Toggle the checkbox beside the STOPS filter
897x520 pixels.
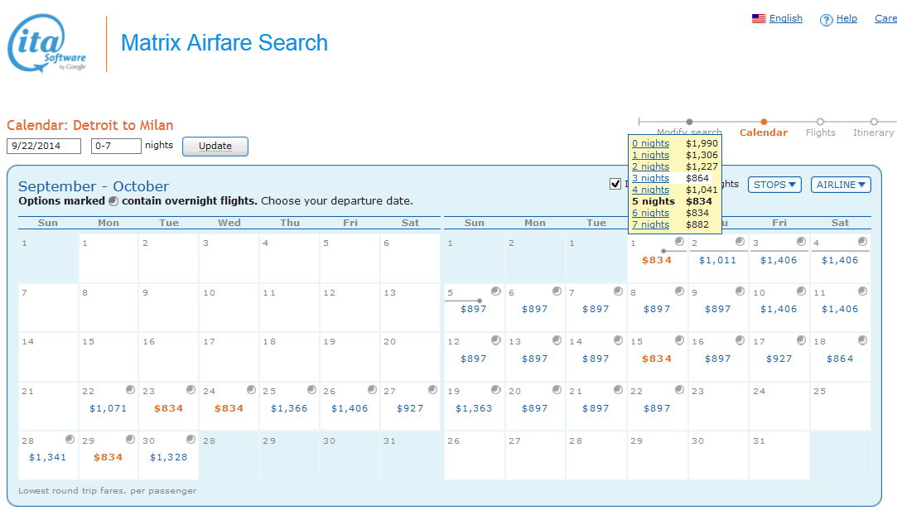point(615,184)
